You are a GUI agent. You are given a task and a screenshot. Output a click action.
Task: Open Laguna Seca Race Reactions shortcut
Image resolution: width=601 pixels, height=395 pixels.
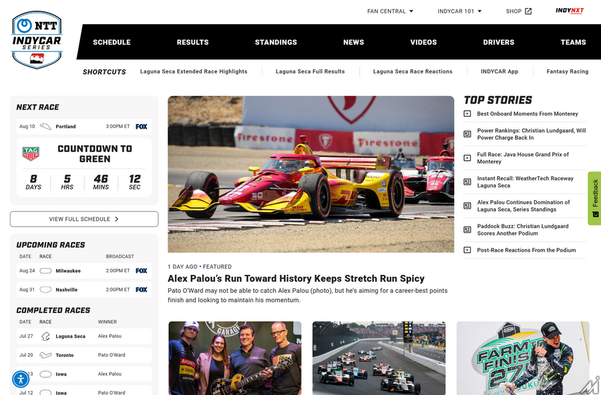(x=413, y=71)
